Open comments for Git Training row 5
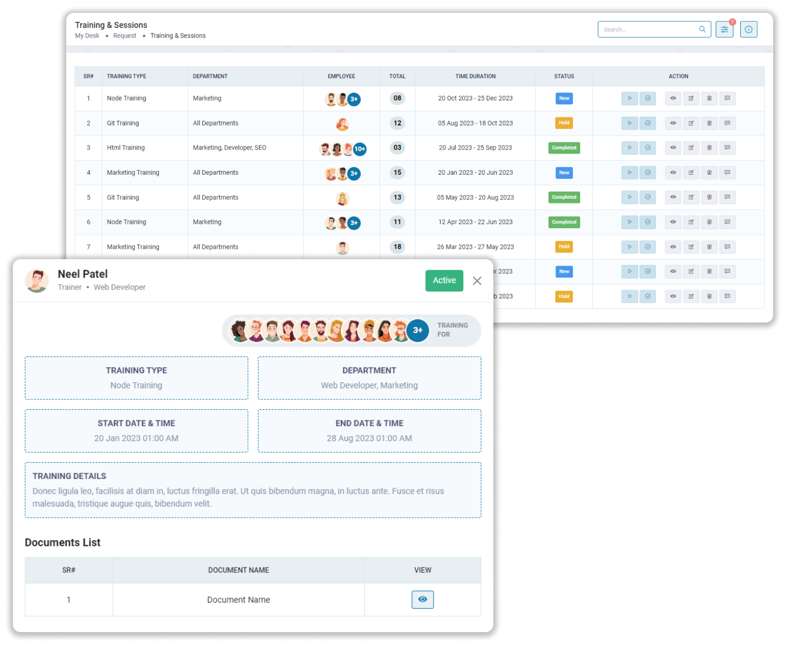Screen dimensions: 786x645 727,198
